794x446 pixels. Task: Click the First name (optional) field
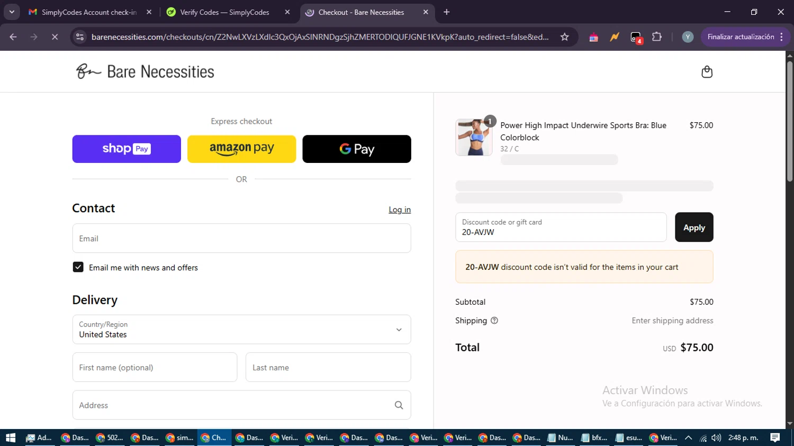[155, 367]
